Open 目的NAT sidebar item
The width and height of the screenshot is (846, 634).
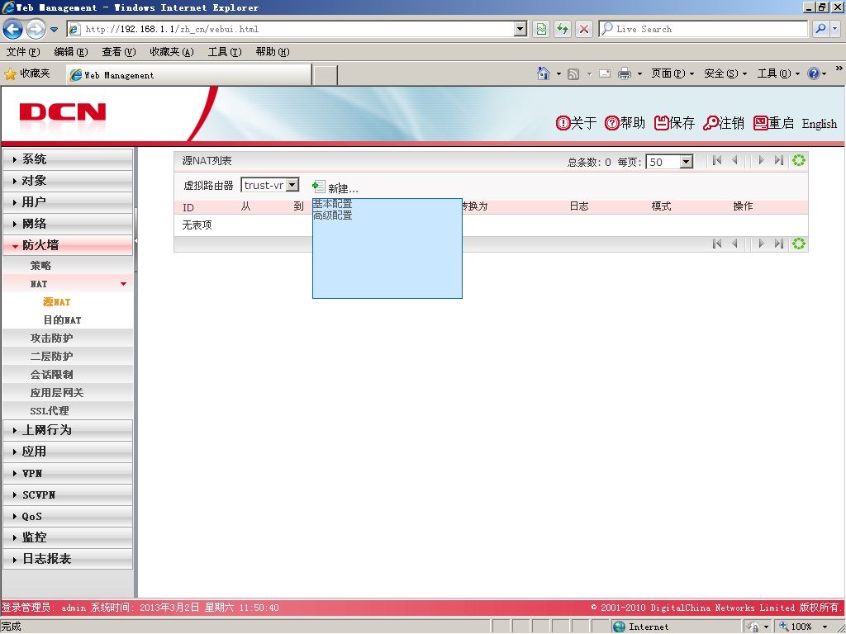click(62, 320)
